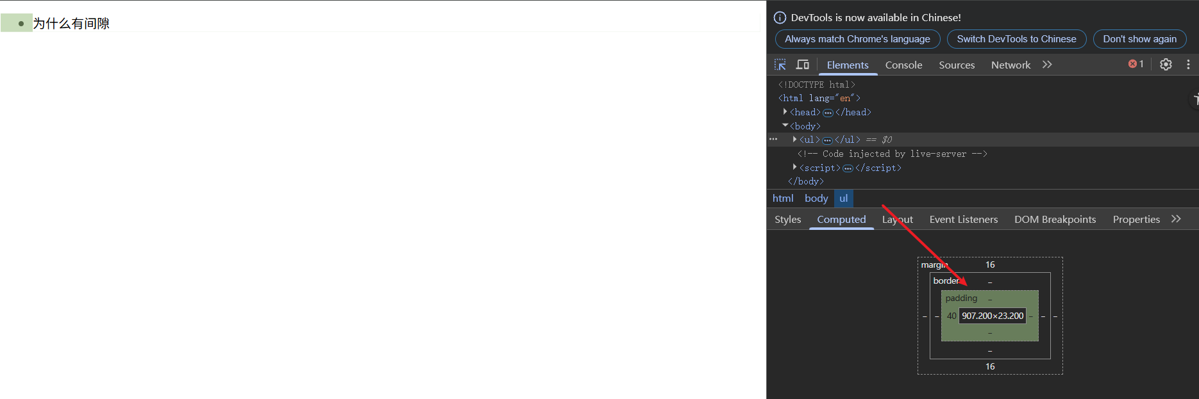Select the Computed sidebar tab
This screenshot has width=1199, height=399.
pos(841,219)
